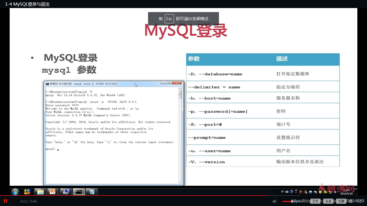Click the 'mysql>' prompt in the terminal
Screen dimensions: 367x206
51,149
